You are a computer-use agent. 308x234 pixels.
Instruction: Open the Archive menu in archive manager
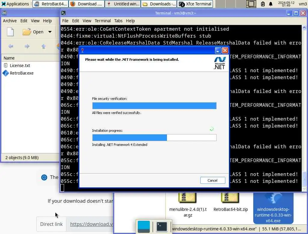[10, 21]
